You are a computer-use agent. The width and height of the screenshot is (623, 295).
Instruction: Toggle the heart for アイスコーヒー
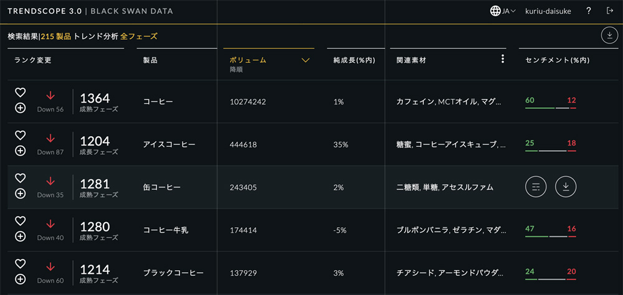[x=20, y=135]
